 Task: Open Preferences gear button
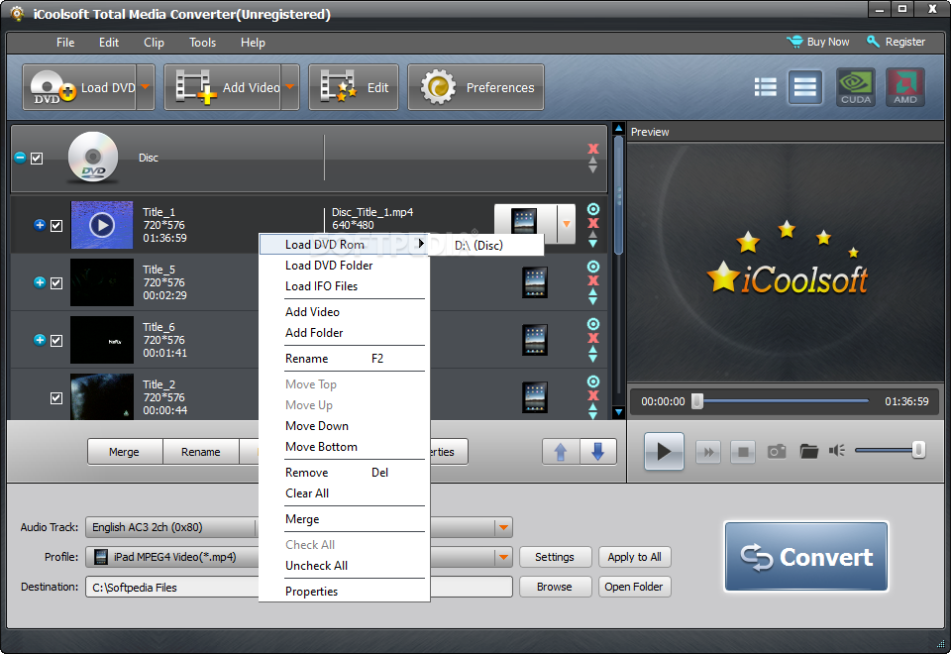tap(475, 87)
